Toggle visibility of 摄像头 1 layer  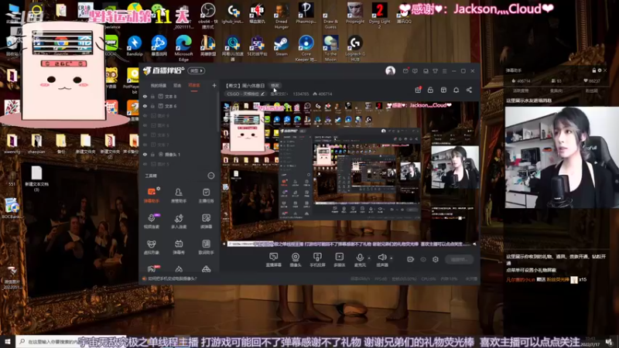pyautogui.click(x=145, y=154)
